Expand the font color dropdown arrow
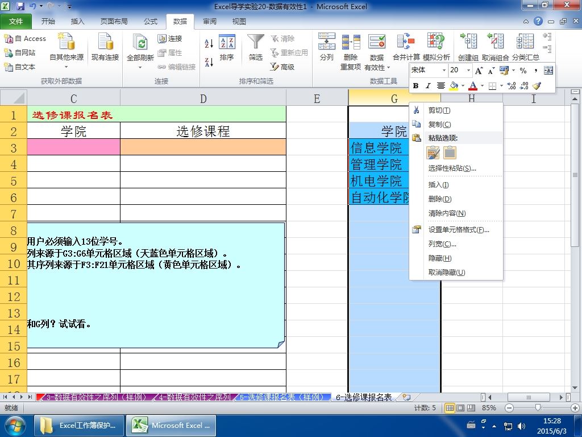The image size is (582, 437). click(482, 86)
